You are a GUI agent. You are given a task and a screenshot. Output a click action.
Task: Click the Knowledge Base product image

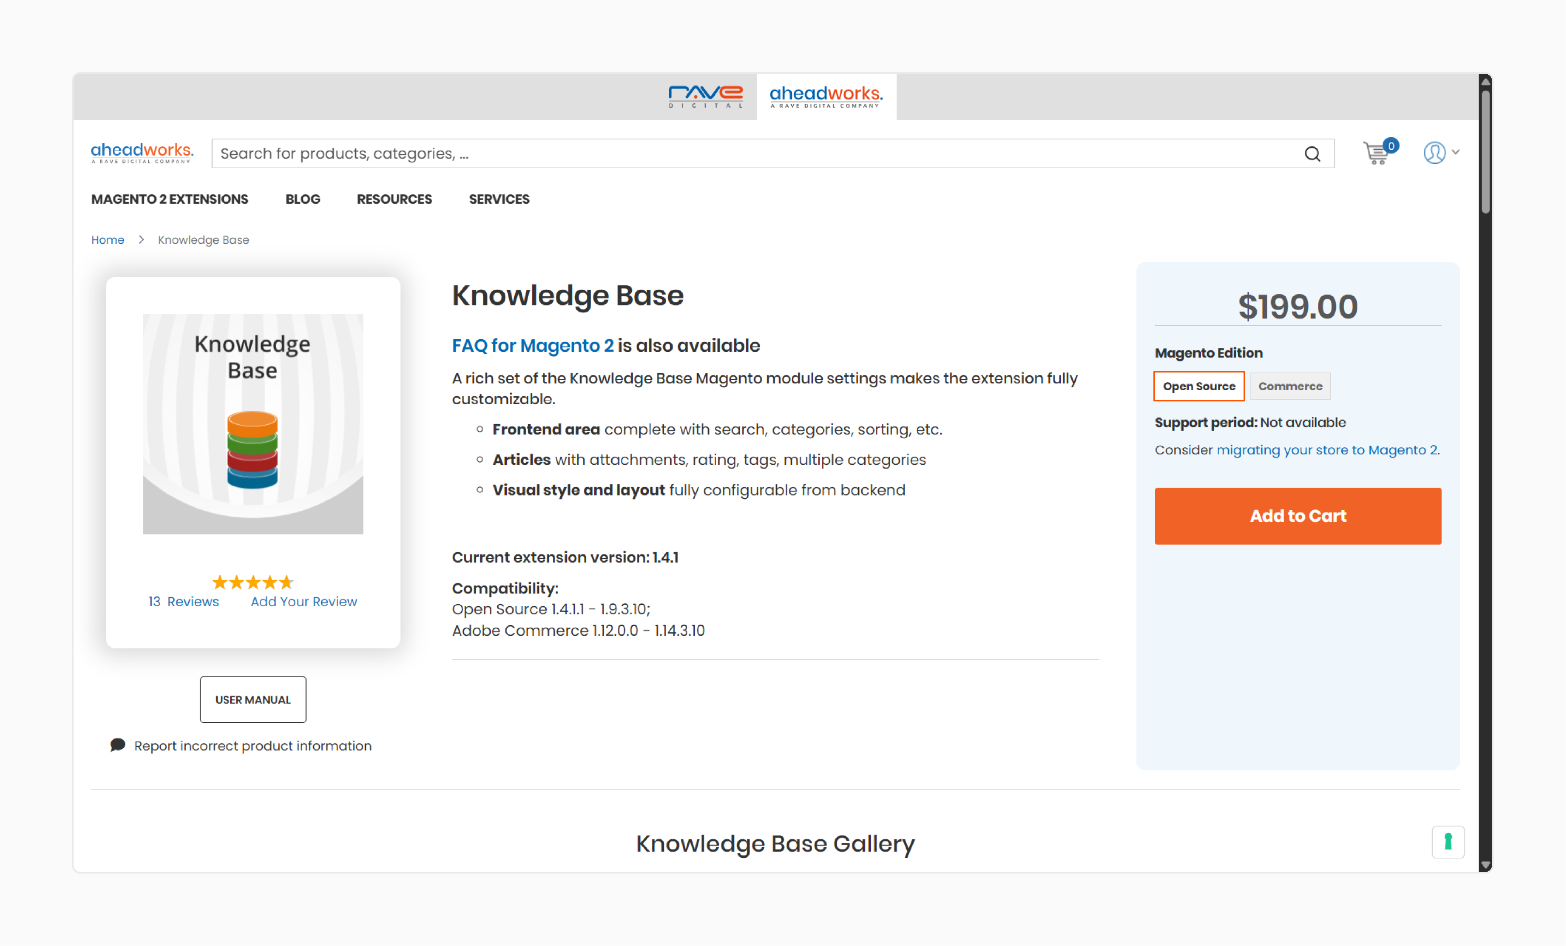coord(253,424)
